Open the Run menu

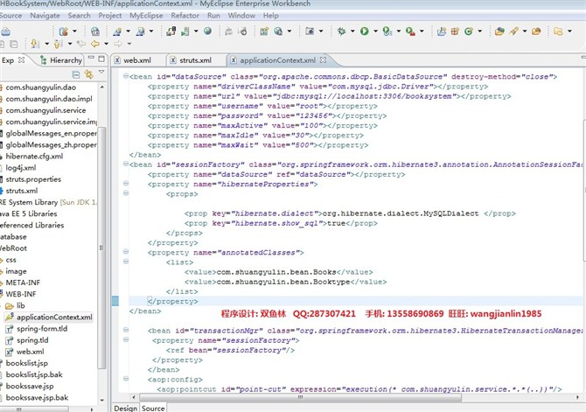[213, 16]
